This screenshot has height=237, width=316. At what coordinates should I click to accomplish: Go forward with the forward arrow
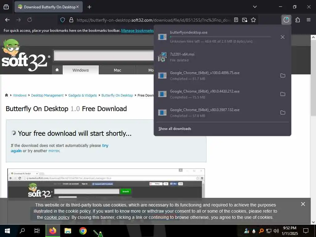click(x=19, y=20)
